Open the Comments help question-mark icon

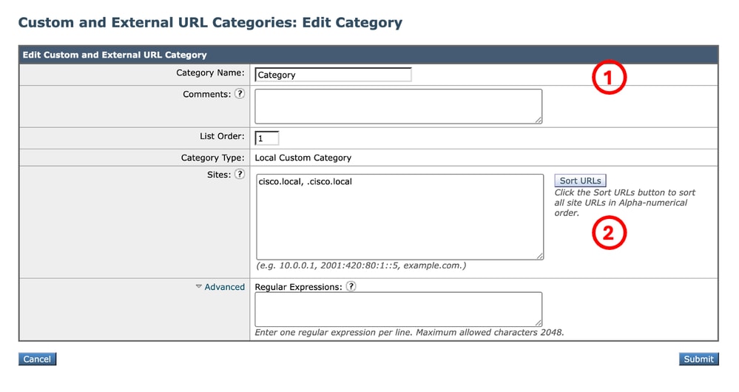[240, 94]
